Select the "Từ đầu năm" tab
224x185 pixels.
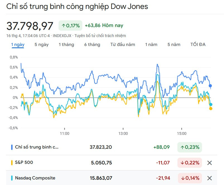[x=122, y=45]
